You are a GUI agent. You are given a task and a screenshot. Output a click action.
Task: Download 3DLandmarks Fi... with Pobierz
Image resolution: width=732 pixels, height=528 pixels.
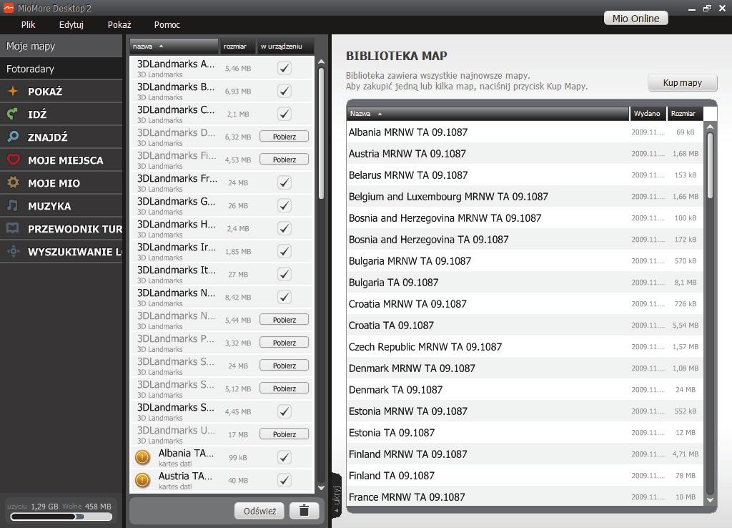point(285,160)
